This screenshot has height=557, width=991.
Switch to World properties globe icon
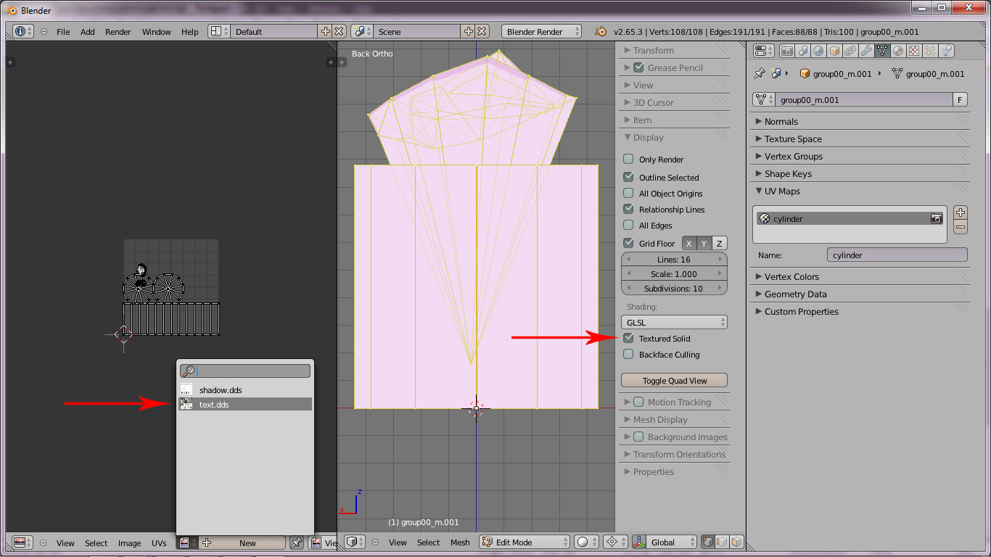[x=818, y=51]
